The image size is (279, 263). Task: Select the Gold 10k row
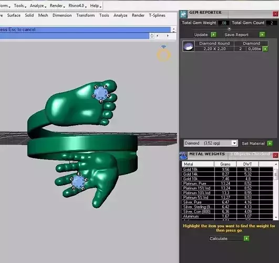[228, 179]
